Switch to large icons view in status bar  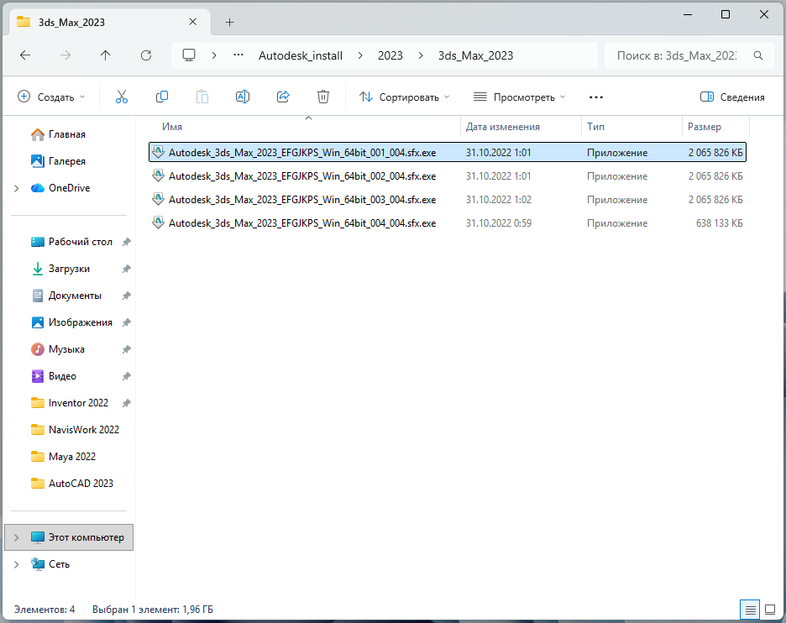click(770, 610)
